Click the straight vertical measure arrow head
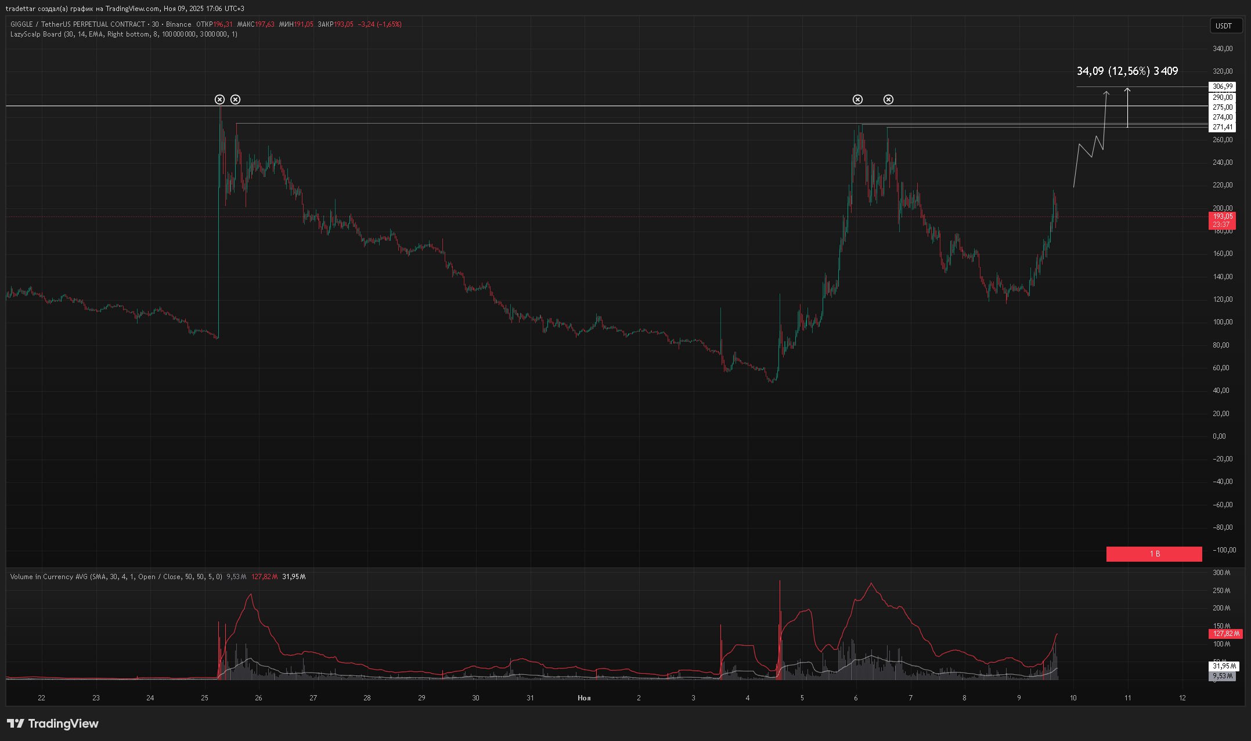 [x=1127, y=90]
